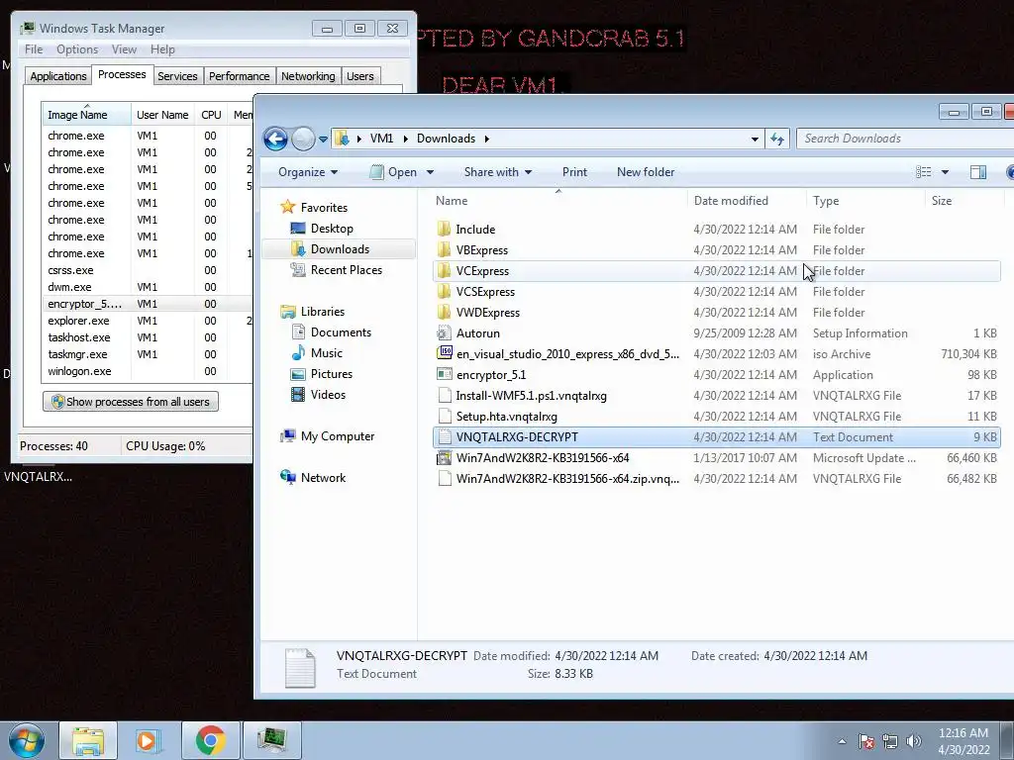Select the VCSExpress folder icon
This screenshot has width=1014, height=760.
(x=444, y=292)
